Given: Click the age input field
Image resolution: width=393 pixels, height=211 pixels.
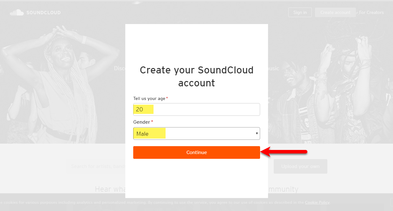Looking at the screenshot, I should tap(197, 109).
